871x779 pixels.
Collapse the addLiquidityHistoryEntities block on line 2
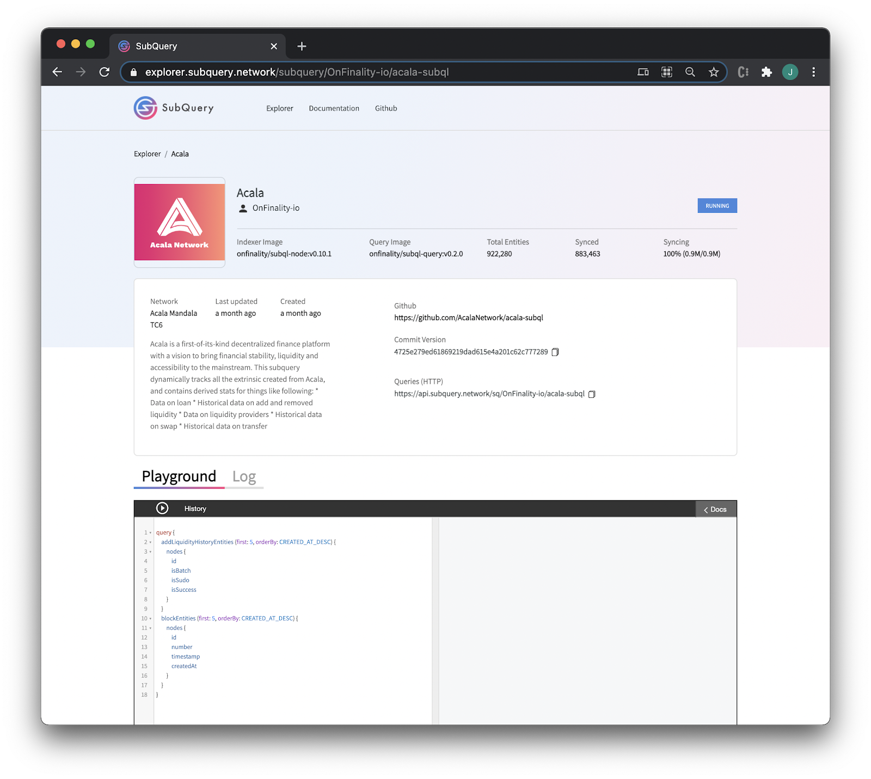pyautogui.click(x=150, y=542)
